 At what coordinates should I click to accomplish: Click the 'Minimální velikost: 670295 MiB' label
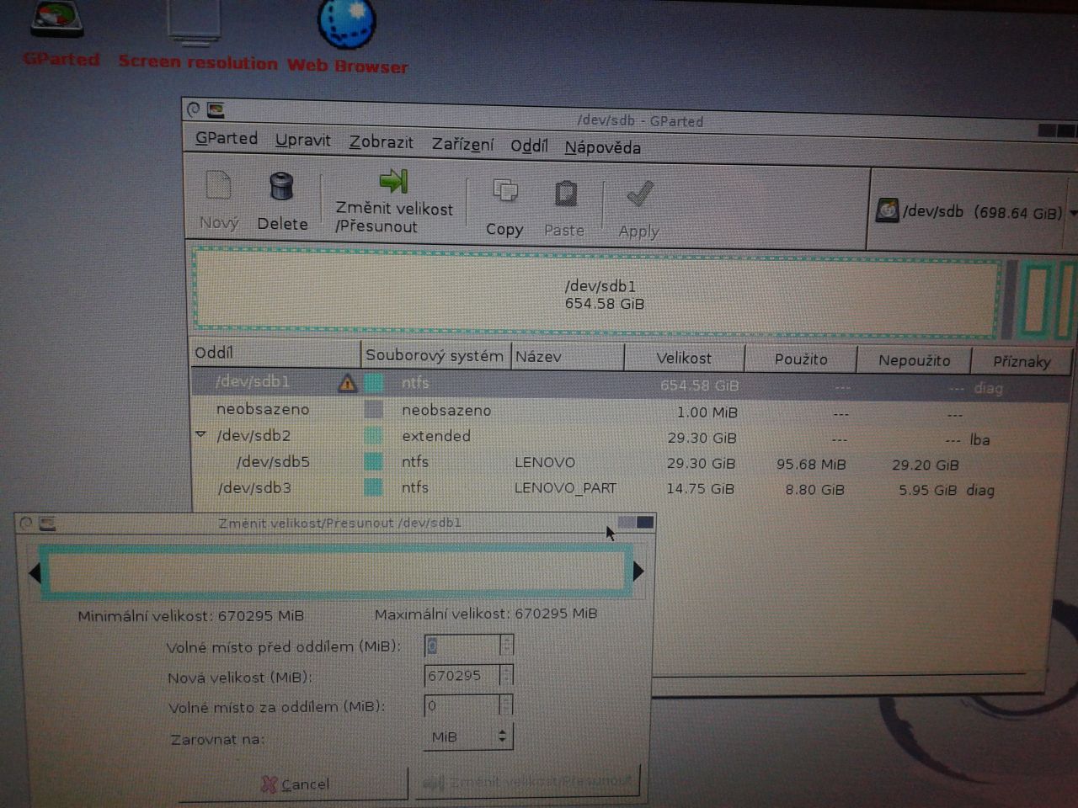[191, 615]
